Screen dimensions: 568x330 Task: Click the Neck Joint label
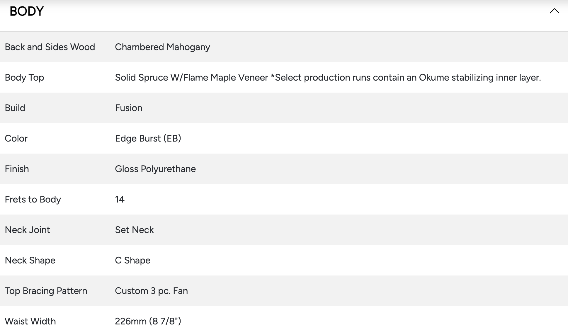pyautogui.click(x=28, y=230)
